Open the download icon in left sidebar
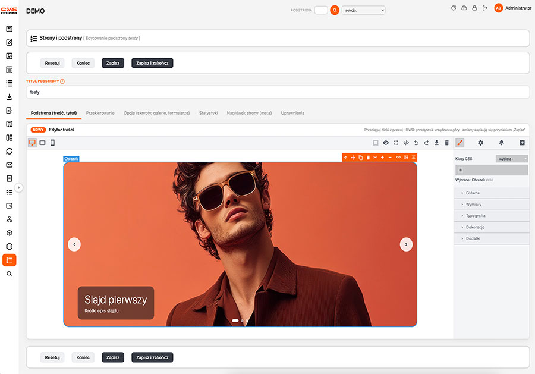The width and height of the screenshot is (535, 374). pyautogui.click(x=9, y=97)
